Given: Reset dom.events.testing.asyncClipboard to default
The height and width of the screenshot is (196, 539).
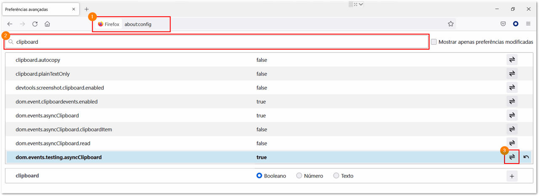Looking at the screenshot, I should click(x=526, y=157).
